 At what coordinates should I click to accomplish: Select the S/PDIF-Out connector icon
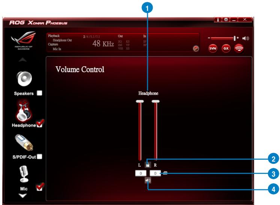(x=24, y=143)
